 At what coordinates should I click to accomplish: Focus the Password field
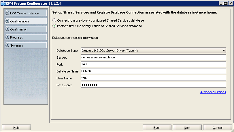pyautogui.click(x=153, y=85)
